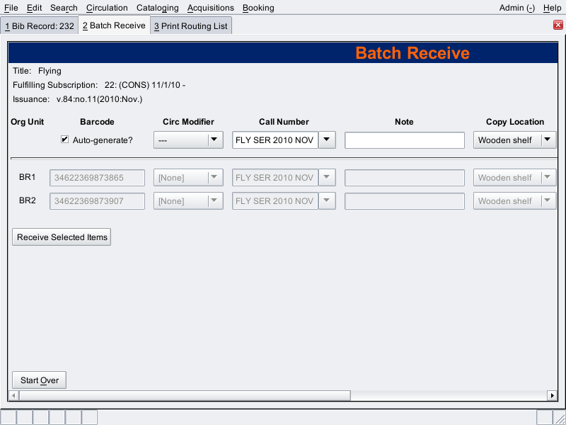Open the Circulation menu
566x425 pixels.
tap(107, 8)
